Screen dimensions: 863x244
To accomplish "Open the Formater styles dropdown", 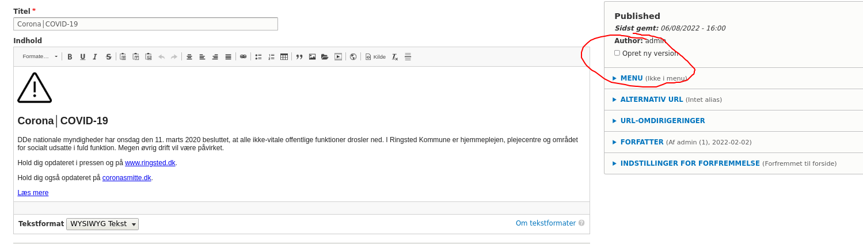I will [x=40, y=57].
